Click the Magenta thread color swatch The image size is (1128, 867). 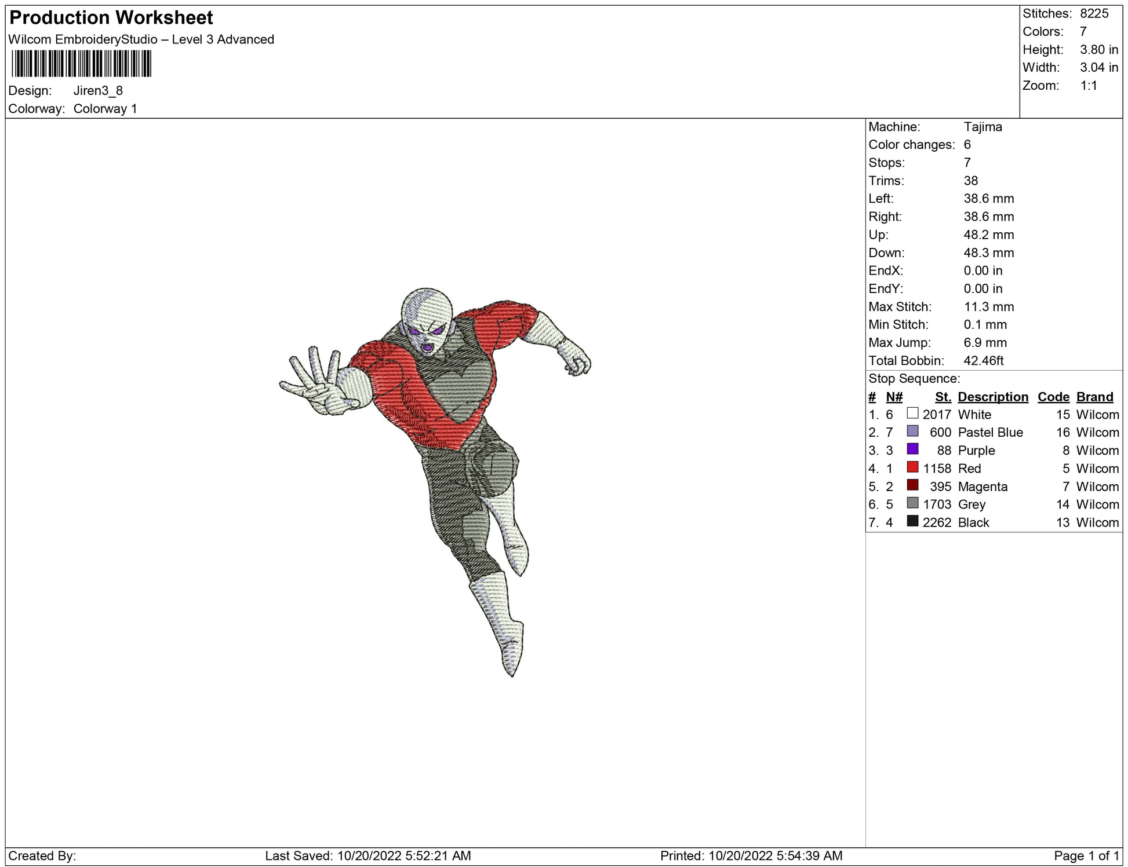(x=912, y=485)
